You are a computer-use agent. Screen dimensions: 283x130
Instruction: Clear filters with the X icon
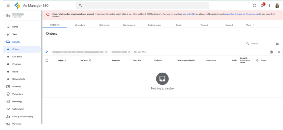279,52
